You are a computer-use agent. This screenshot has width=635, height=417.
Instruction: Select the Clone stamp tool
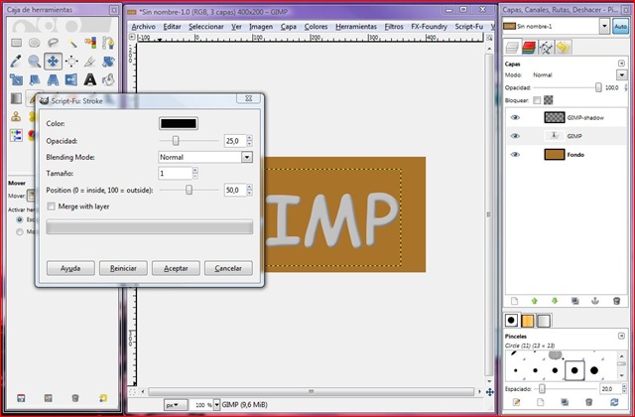[16, 117]
